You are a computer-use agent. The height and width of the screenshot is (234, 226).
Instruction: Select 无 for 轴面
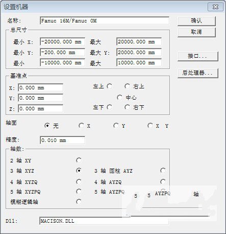click(x=47, y=126)
